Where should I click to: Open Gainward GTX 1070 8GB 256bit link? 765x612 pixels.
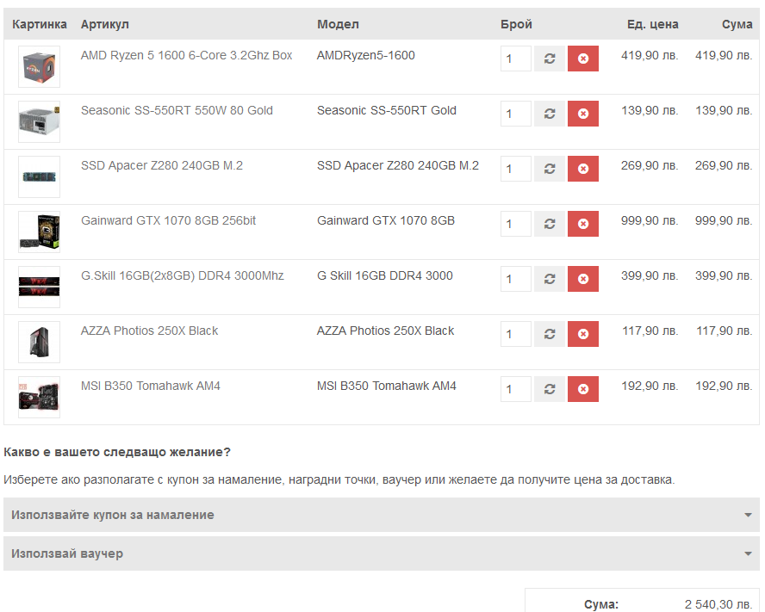(x=168, y=221)
